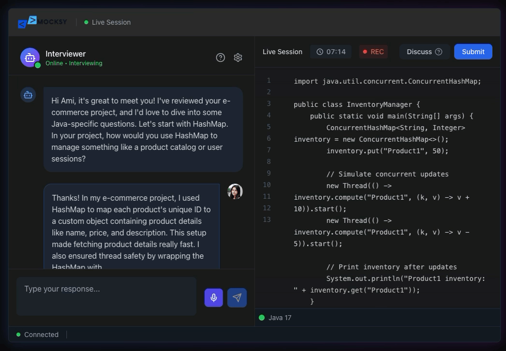The height and width of the screenshot is (351, 506).
Task: Select the Live Session tab
Action: click(283, 52)
